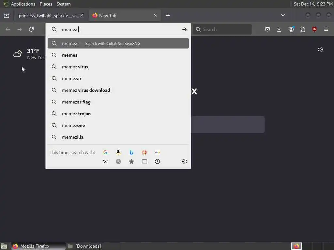The image size is (334, 250).
Task: Personalize new tab with the gear icon
Action: click(321, 49)
